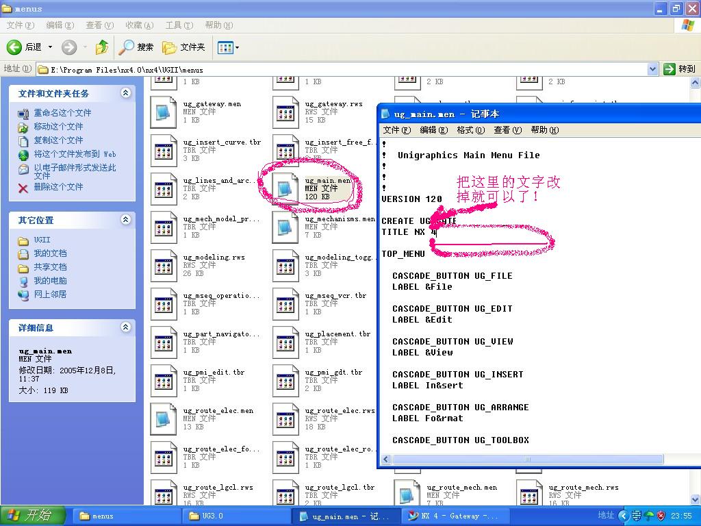Open the View (查看) menu in Explorer
Image resolution: width=701 pixels, height=526 pixels.
100,25
